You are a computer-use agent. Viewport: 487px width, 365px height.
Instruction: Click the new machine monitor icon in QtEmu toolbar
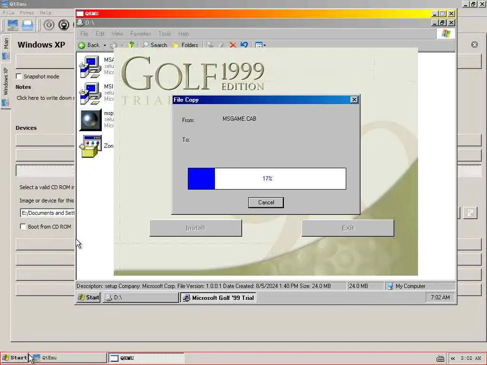(x=13, y=25)
